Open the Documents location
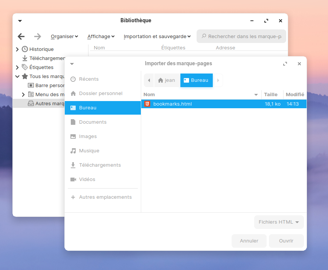Viewport: 328px width, 270px height. pos(93,122)
